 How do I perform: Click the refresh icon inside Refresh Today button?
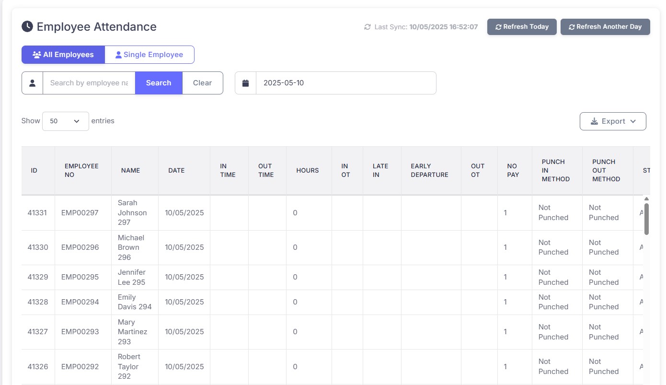pyautogui.click(x=498, y=27)
